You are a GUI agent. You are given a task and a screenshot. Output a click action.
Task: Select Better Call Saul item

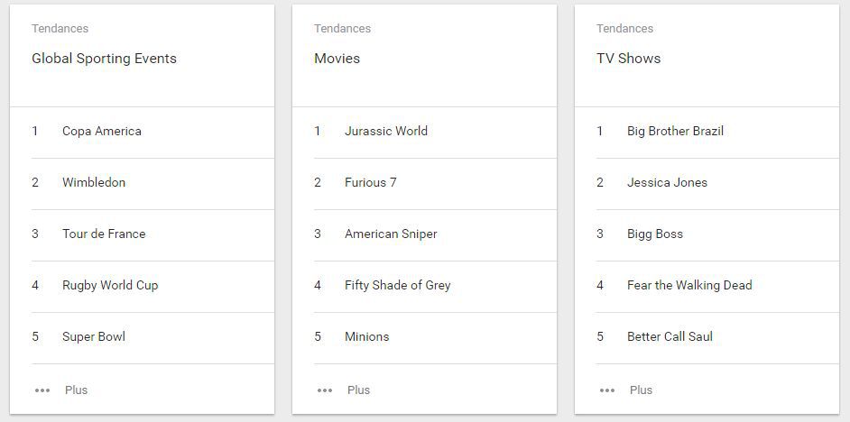click(670, 337)
